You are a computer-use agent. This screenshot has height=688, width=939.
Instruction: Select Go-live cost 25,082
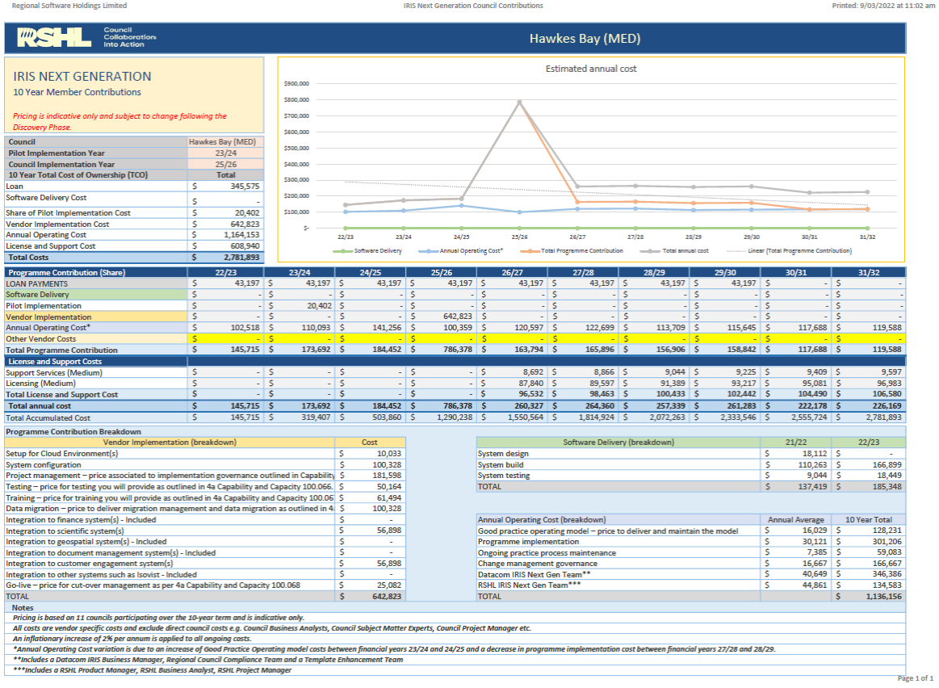pyautogui.click(x=388, y=585)
